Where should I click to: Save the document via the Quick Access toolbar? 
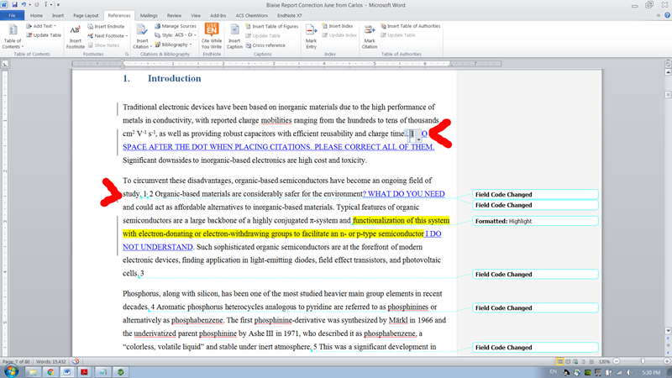point(14,5)
